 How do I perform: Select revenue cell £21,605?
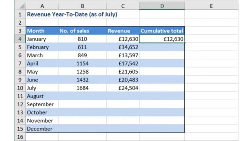[x=123, y=71]
